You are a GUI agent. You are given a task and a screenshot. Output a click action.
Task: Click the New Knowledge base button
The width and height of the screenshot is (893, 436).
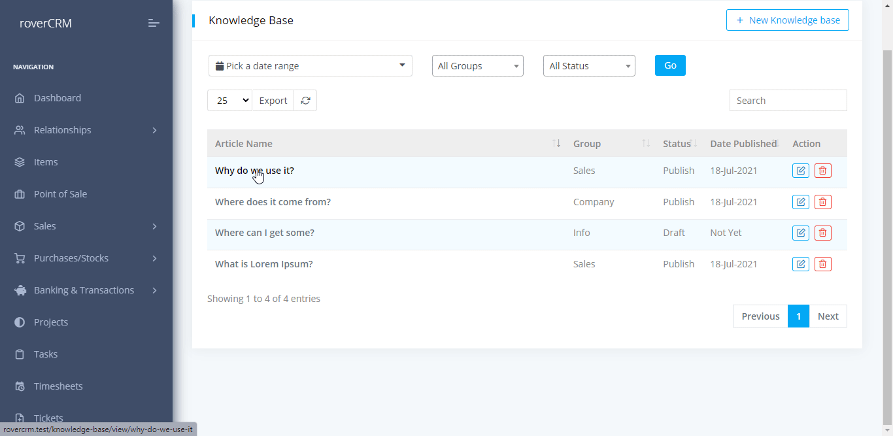787,20
